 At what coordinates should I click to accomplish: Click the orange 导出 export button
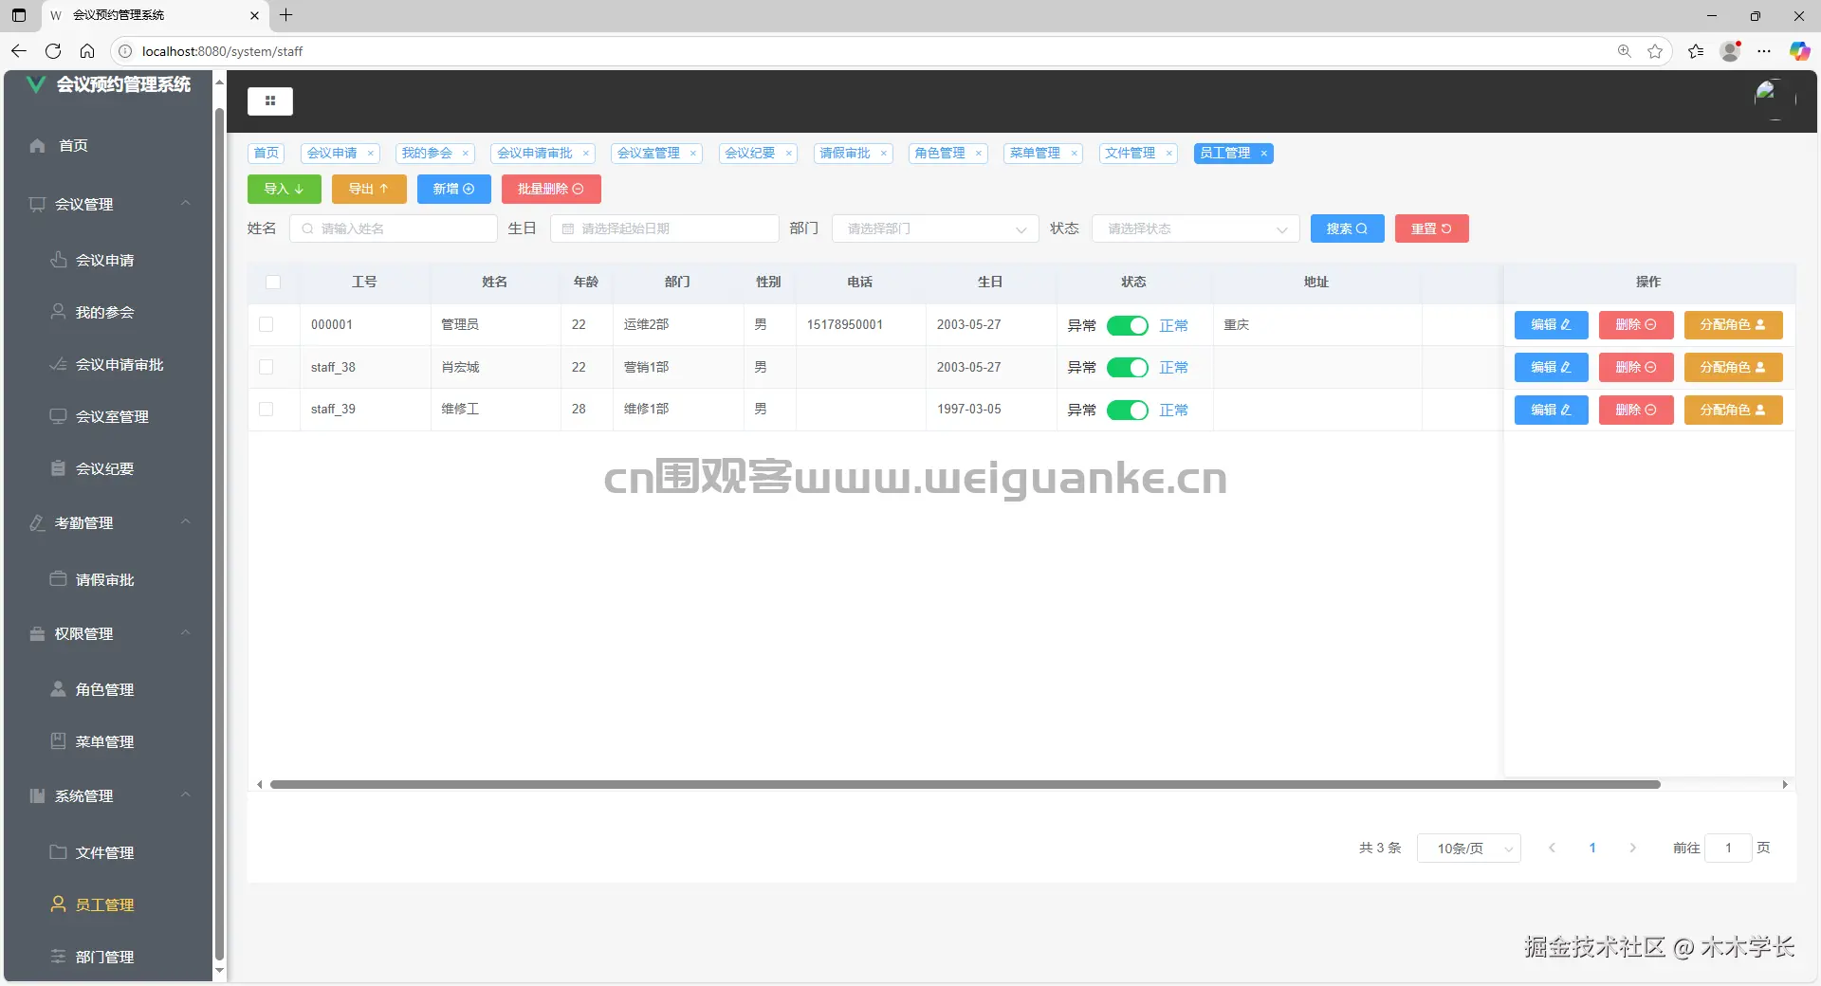point(369,189)
